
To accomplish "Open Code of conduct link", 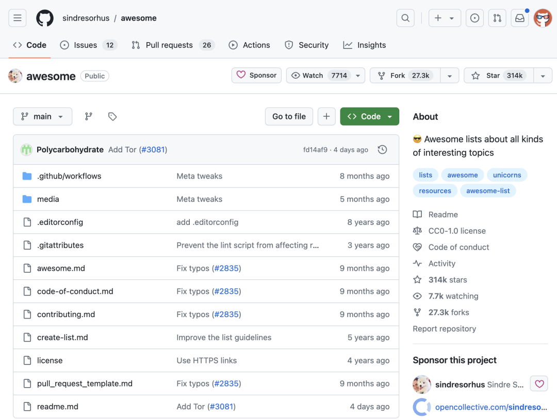I will [x=451, y=247].
